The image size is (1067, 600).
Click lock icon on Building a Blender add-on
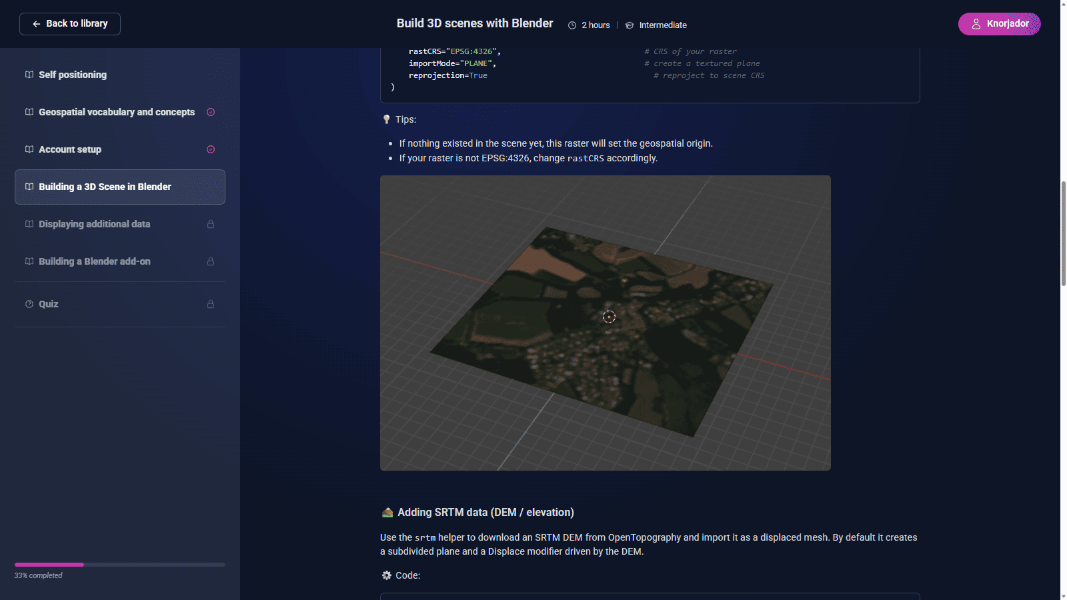[211, 261]
